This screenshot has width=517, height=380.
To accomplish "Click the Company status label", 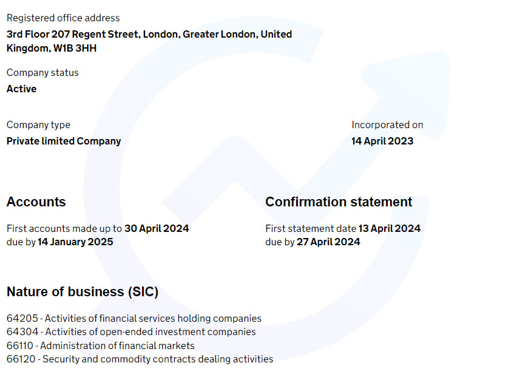I will click(x=42, y=73).
